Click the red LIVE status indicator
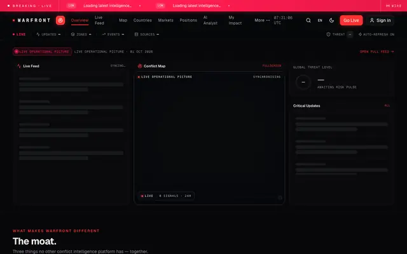Image resolution: width=407 pixels, height=254 pixels. (x=19, y=34)
